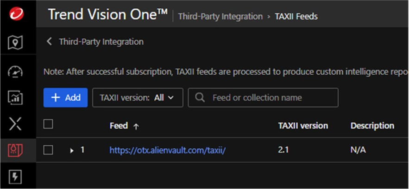Open the chart report sidebar icon
The image size is (409, 189).
[x=16, y=97]
